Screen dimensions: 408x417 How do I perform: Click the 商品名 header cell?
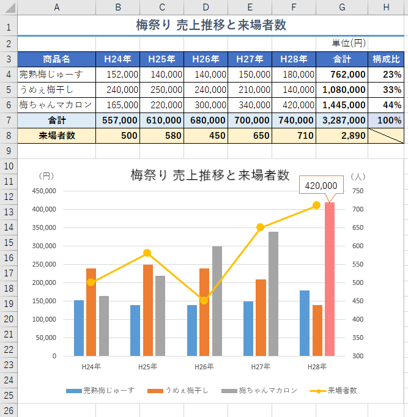click(57, 59)
